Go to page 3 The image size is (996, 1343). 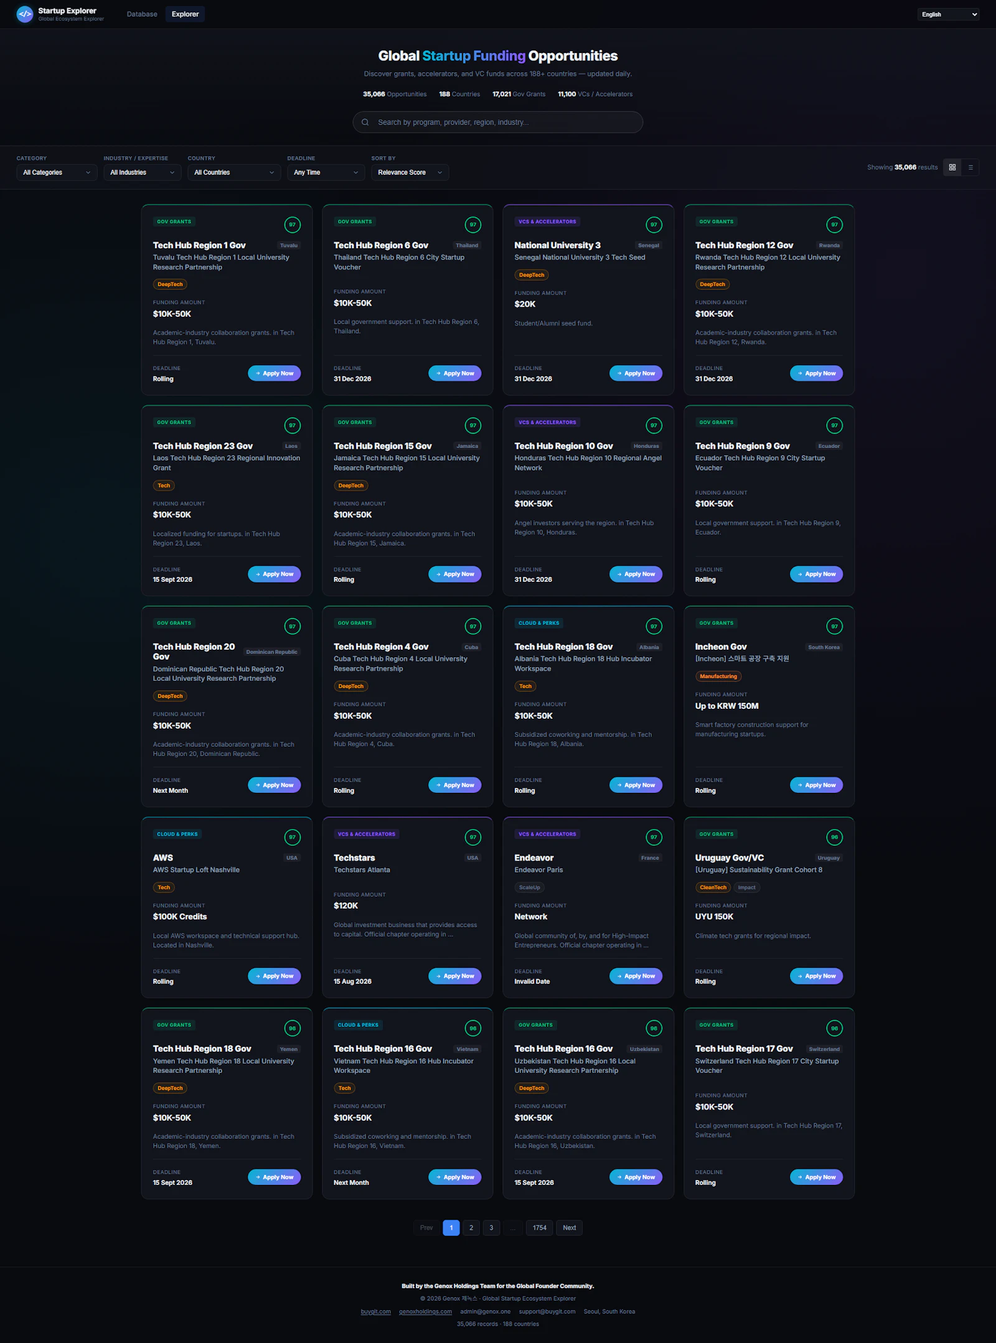pyautogui.click(x=491, y=1228)
